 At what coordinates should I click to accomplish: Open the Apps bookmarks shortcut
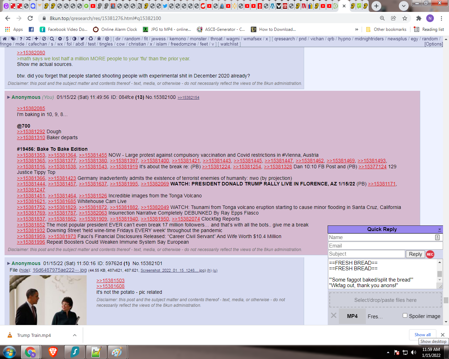click(x=14, y=29)
